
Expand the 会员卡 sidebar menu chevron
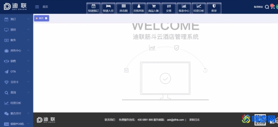[28, 82]
